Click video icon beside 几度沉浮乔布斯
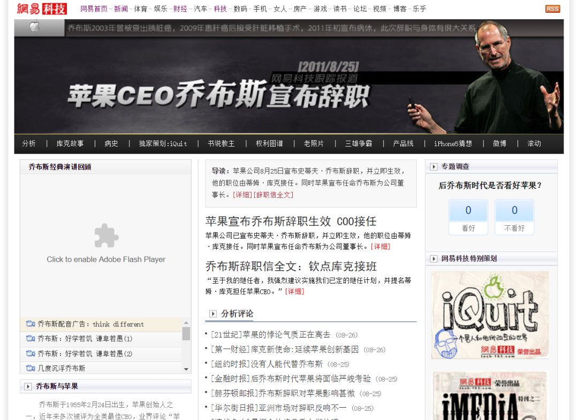Image resolution: width=578 pixels, height=420 pixels. (31, 368)
